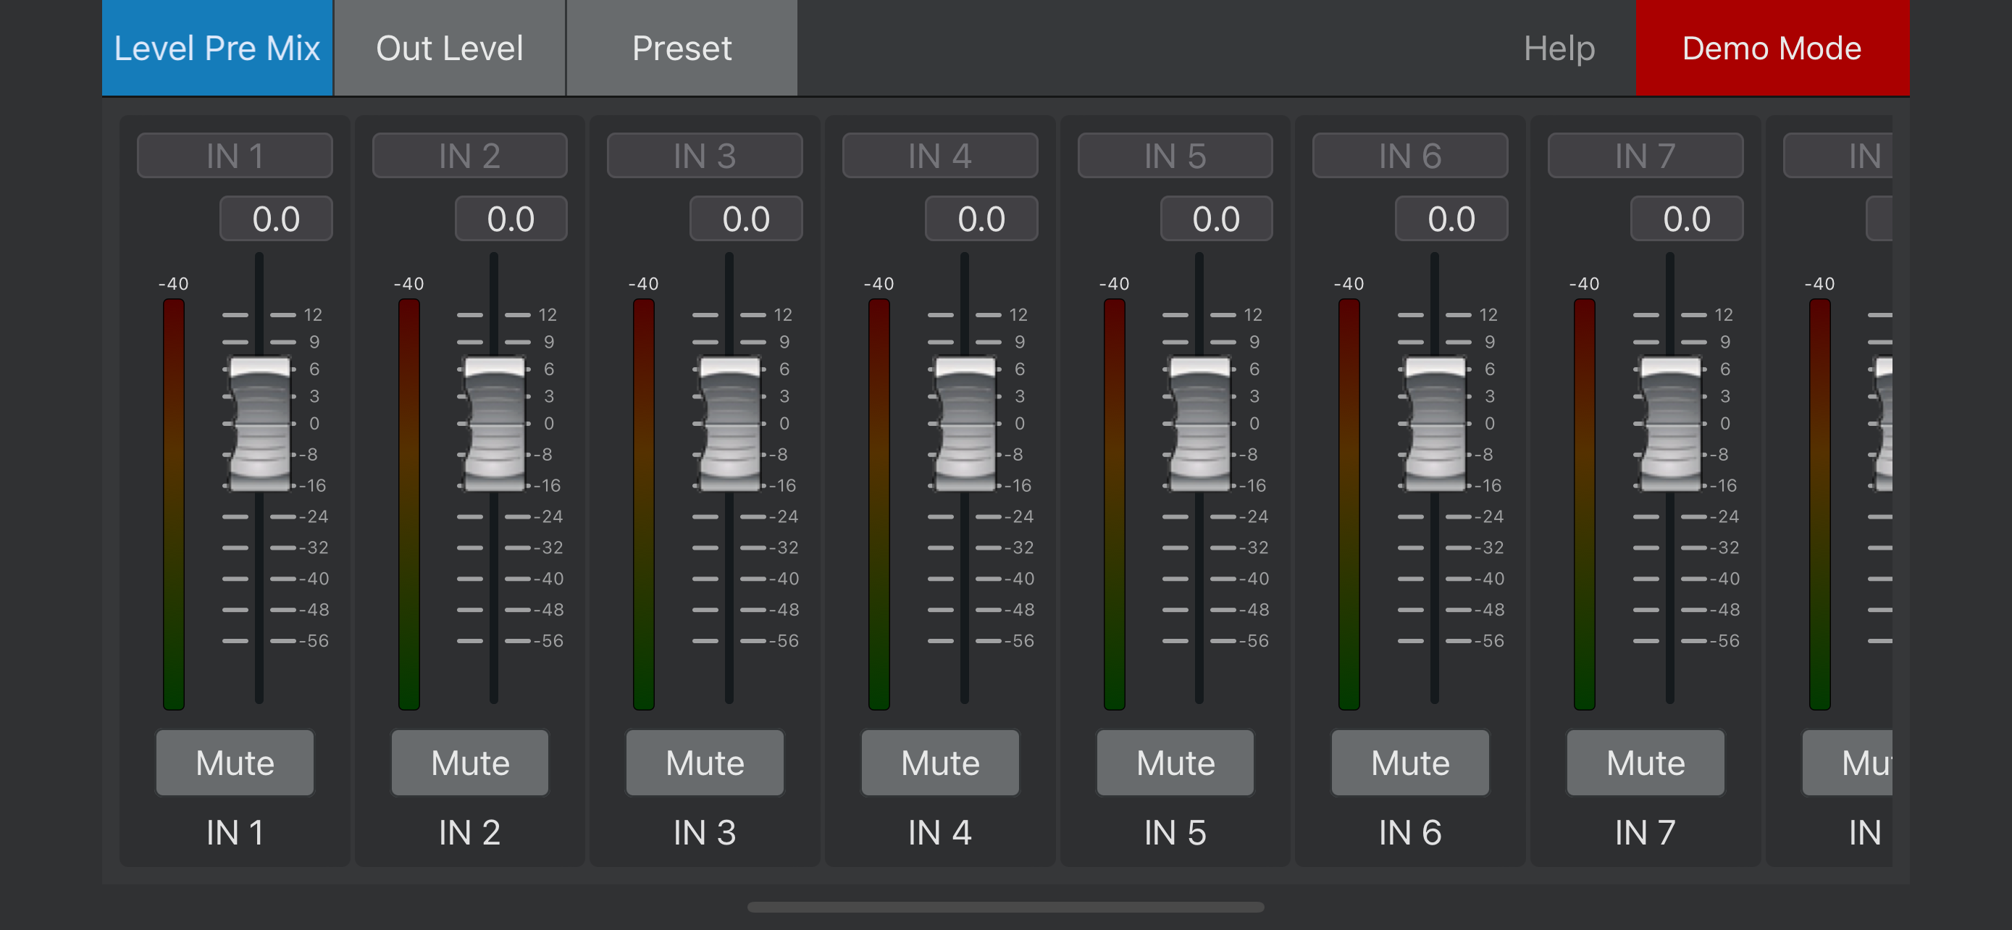The image size is (2012, 930).
Task: Click the IN 1 level meter
Action: coord(173,504)
